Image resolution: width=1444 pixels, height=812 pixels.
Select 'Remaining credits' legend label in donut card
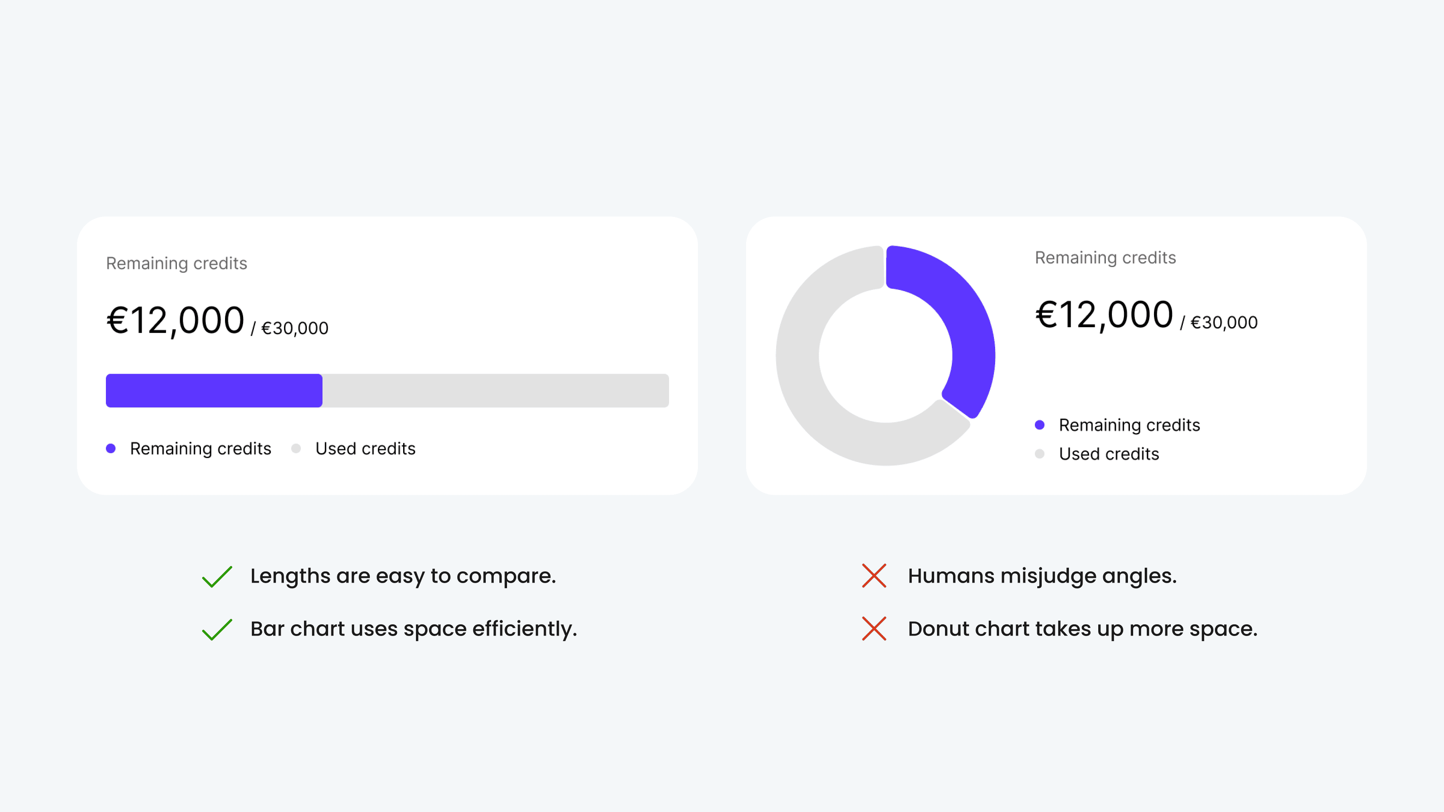(1130, 425)
